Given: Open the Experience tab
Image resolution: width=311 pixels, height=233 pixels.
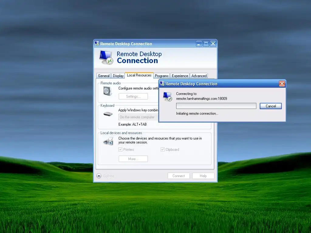Looking at the screenshot, I should pos(180,76).
